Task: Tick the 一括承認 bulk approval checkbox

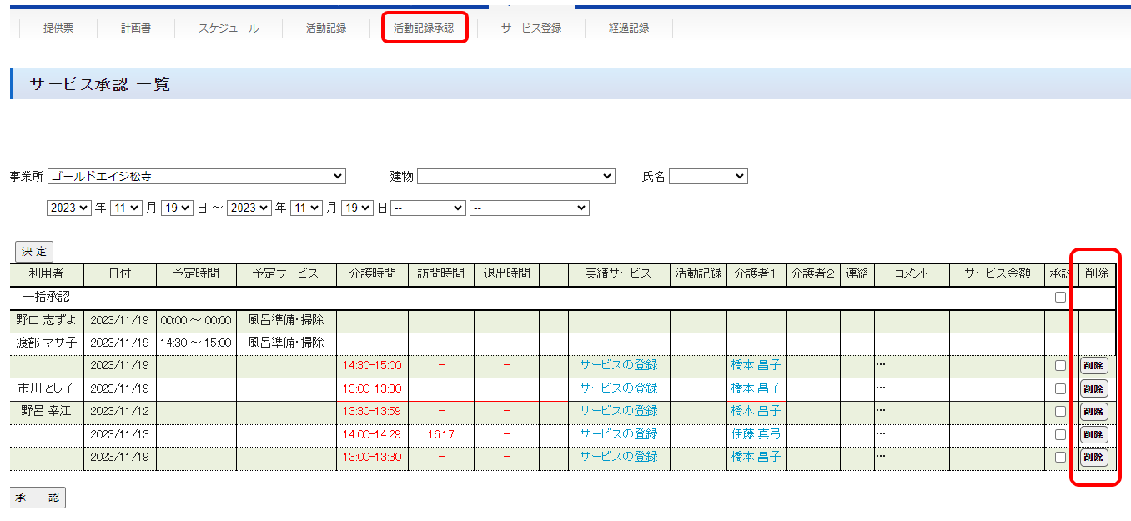Action: pyautogui.click(x=1060, y=297)
